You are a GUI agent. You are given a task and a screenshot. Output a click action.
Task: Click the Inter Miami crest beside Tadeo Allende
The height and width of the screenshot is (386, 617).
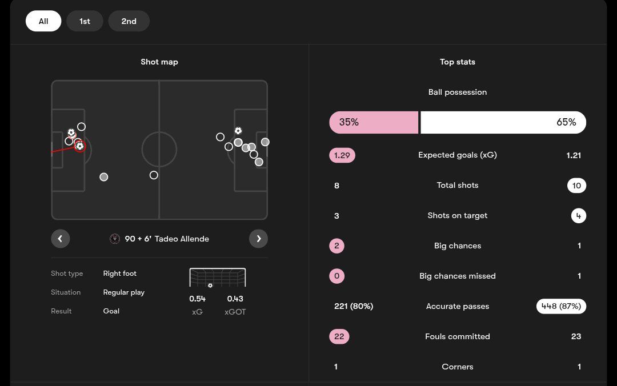(114, 239)
